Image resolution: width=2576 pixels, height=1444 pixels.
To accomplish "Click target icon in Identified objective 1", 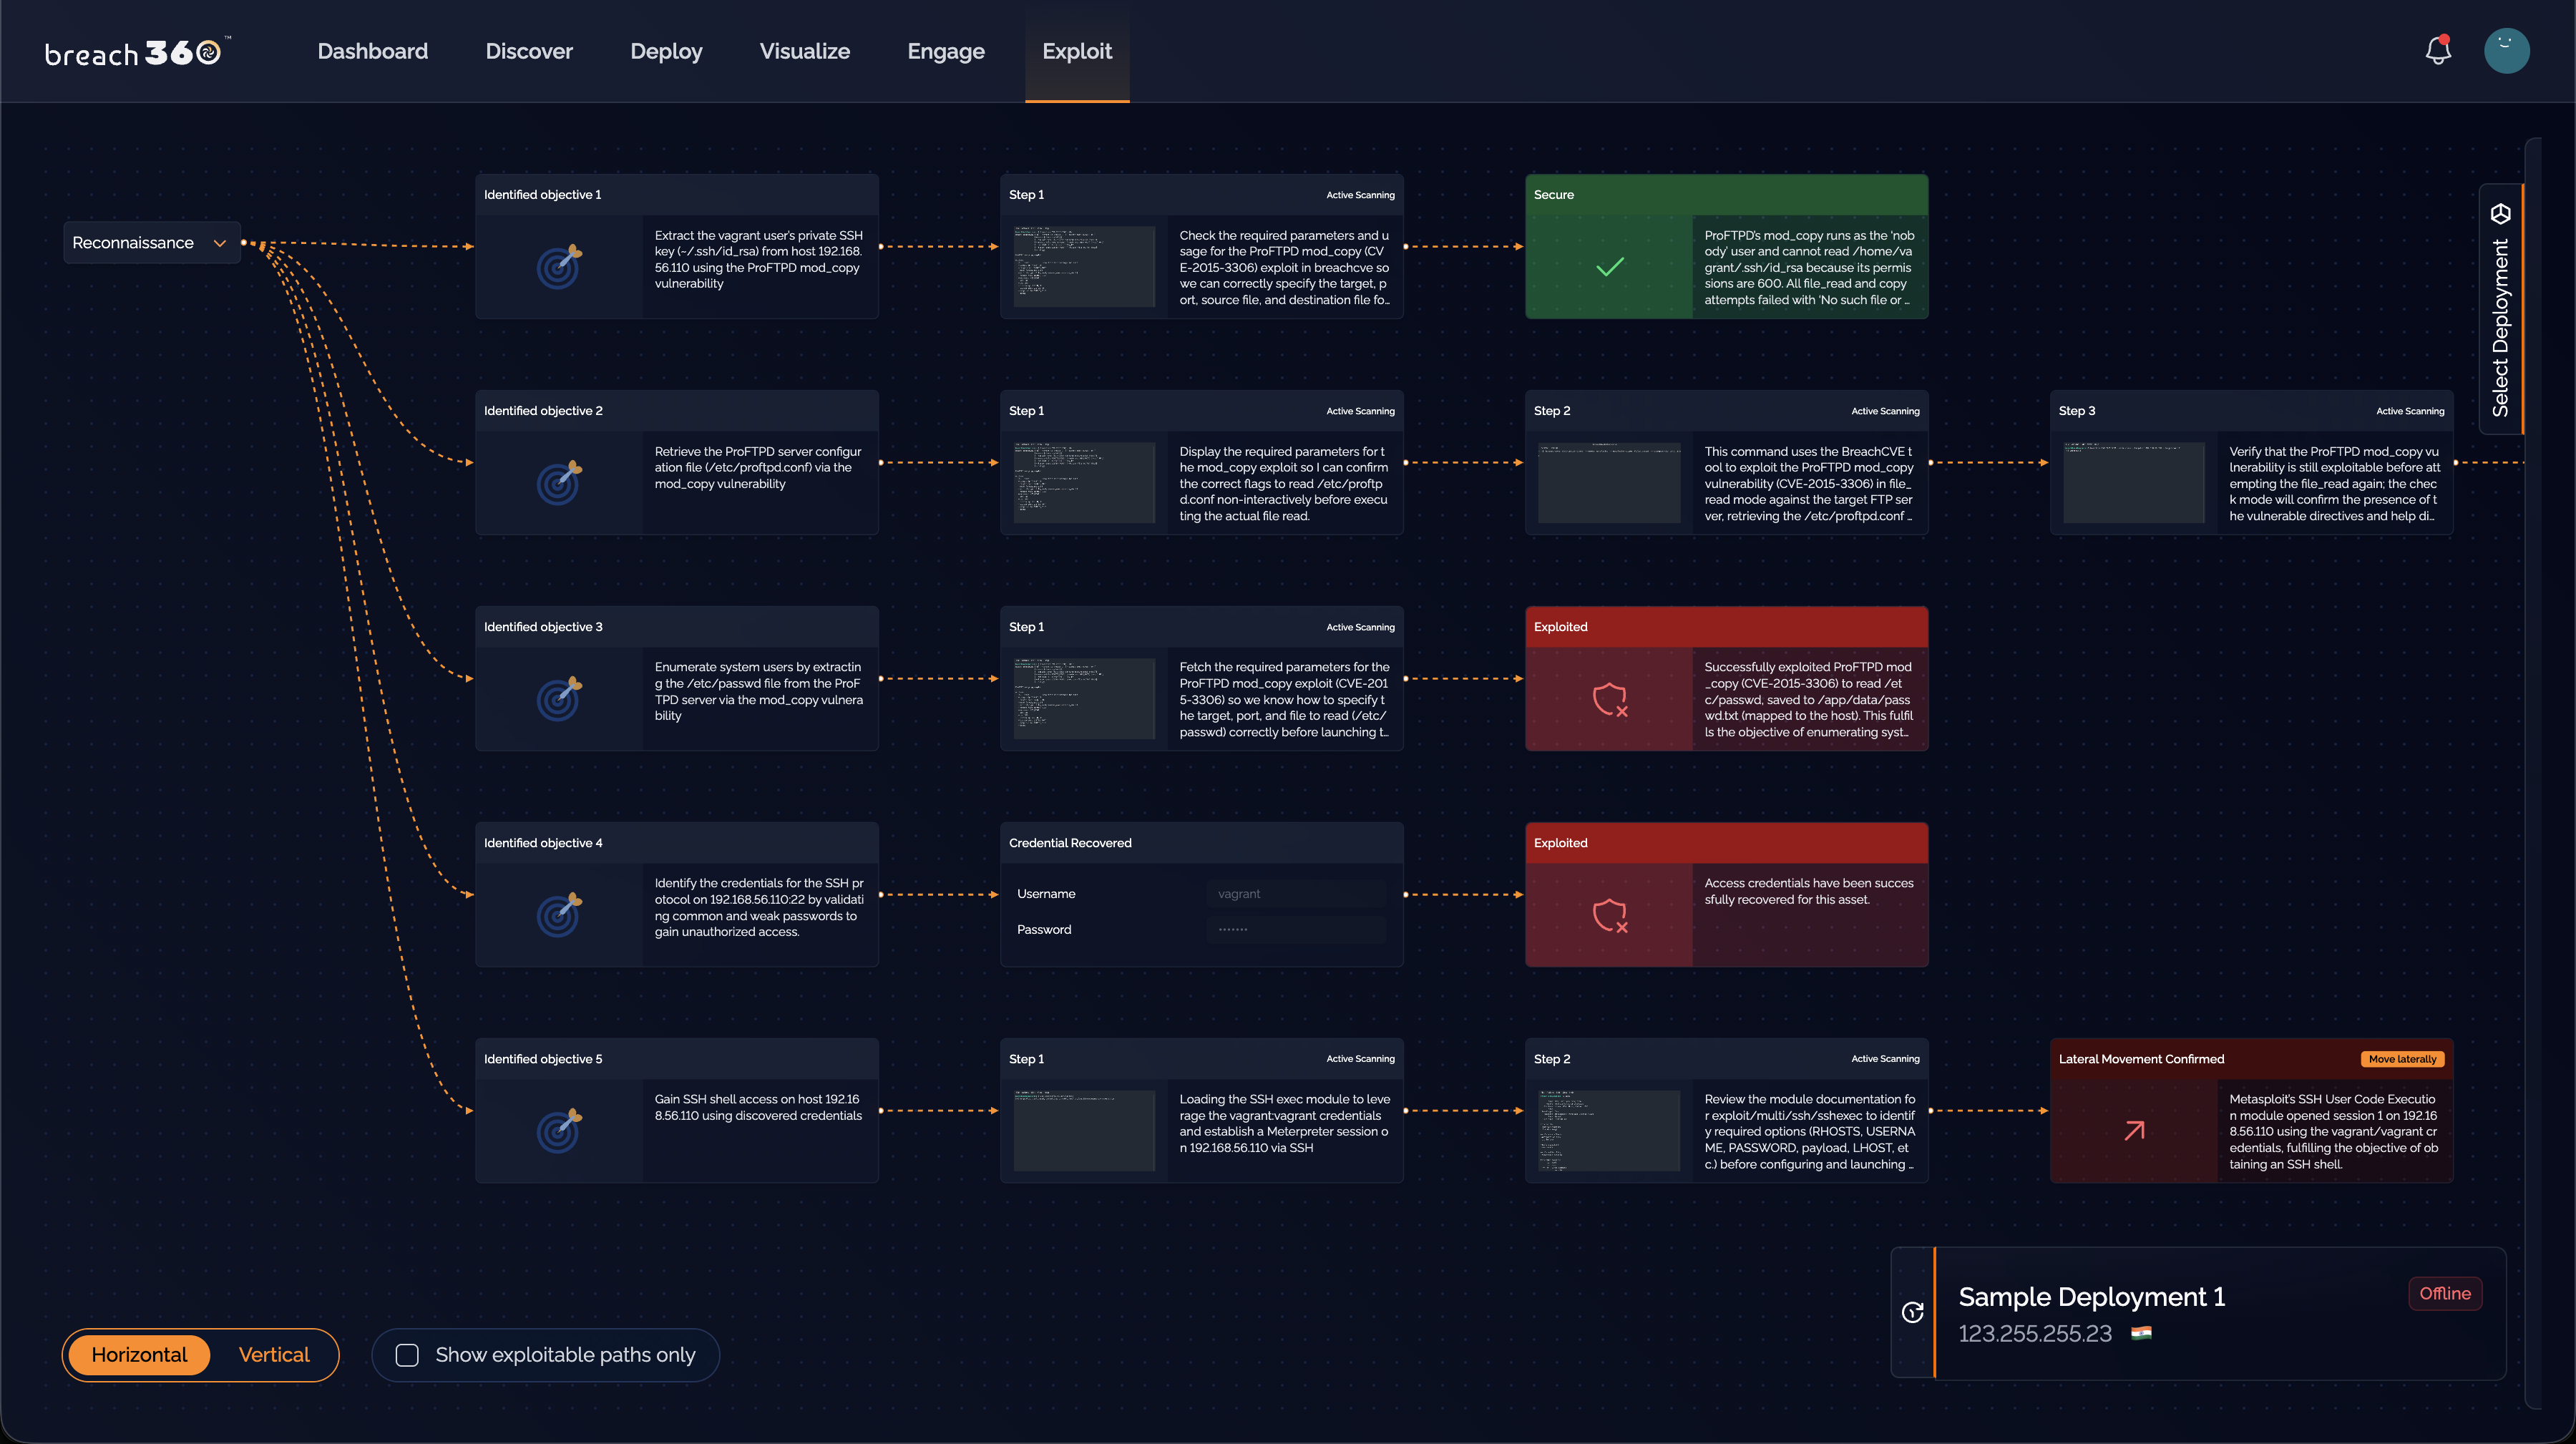I will coord(559,266).
